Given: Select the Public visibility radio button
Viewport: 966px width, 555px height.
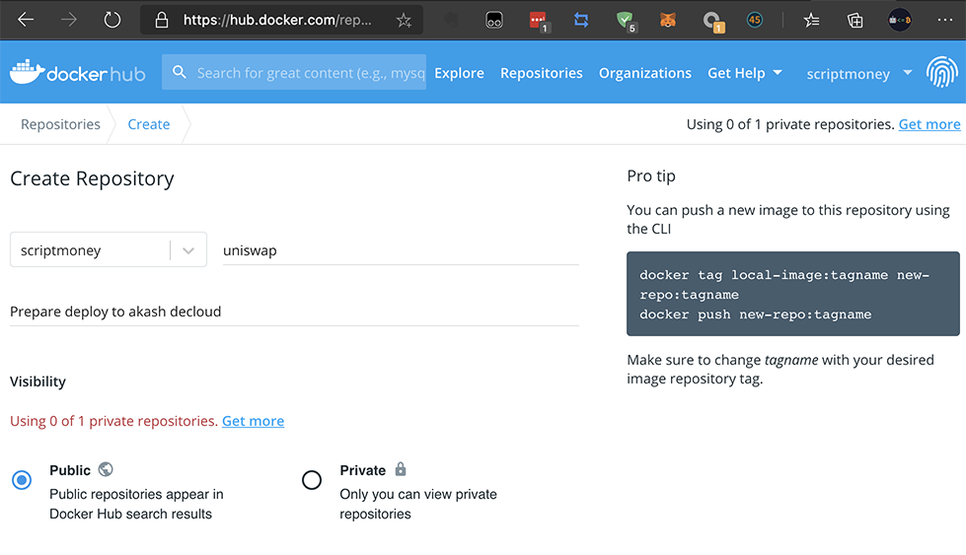Looking at the screenshot, I should tap(22, 480).
